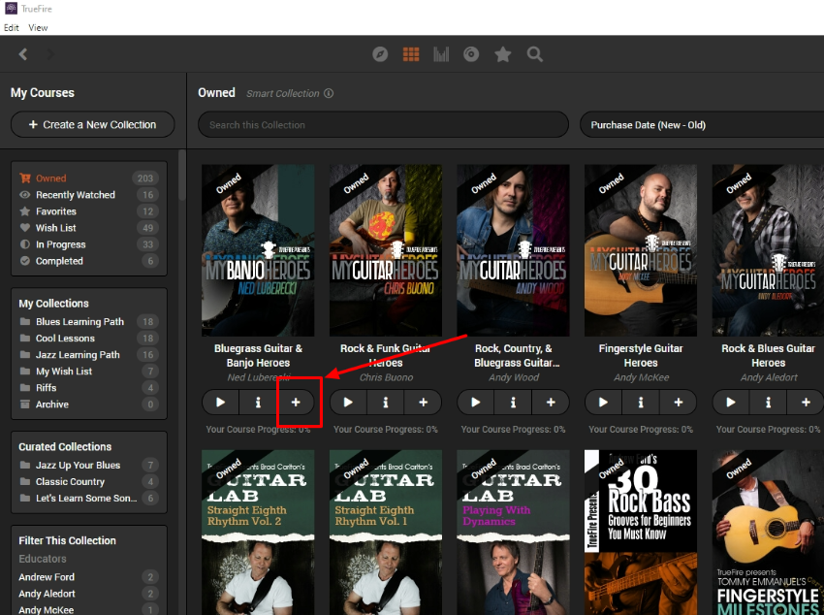824x615 pixels.
Task: Add Andy Wood's course to a collection
Action: click(551, 403)
